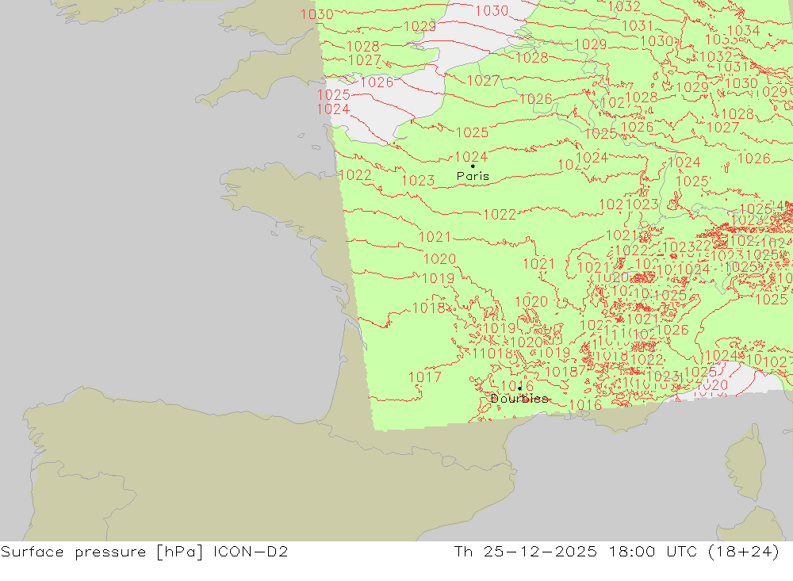This screenshot has height=581, width=793.
Task: Click the 1023 label just west of Paris
Action: coord(418,181)
